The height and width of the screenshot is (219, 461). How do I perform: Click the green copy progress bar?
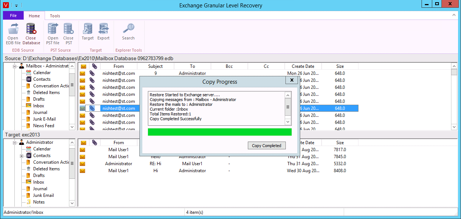(x=220, y=132)
